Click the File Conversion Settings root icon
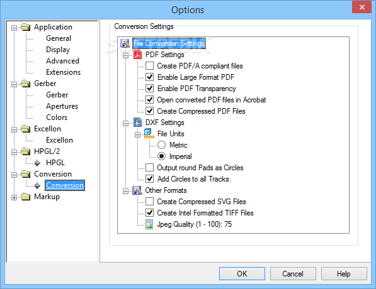Screen dimensions: 376x289 (x=125, y=43)
